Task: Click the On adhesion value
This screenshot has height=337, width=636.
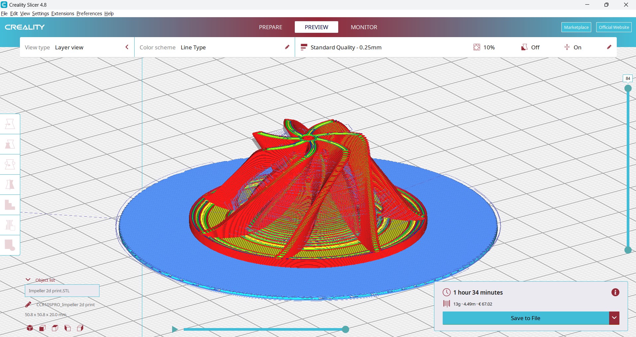Action: pyautogui.click(x=577, y=47)
